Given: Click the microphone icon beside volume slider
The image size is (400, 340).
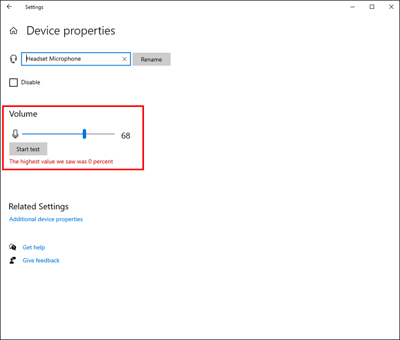Looking at the screenshot, I should (15, 135).
